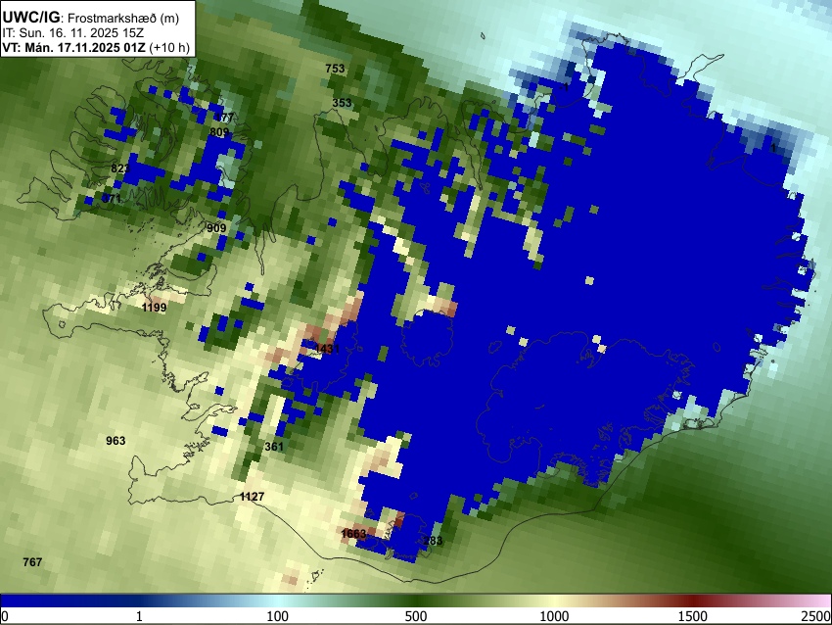
Task: Click the frost level color scale bar
Action: (416, 601)
